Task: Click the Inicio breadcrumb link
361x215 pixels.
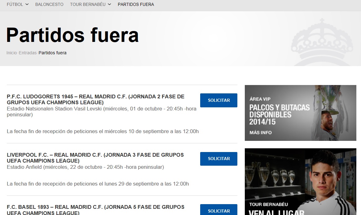Action: [11, 53]
